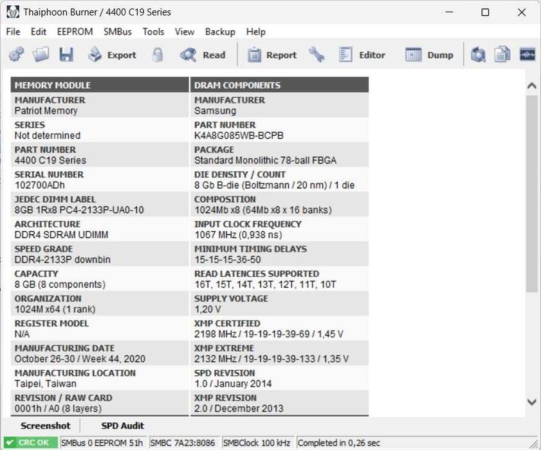This screenshot has height=450, width=541.
Task: Save dump using the floppy disk icon
Action: 66,55
